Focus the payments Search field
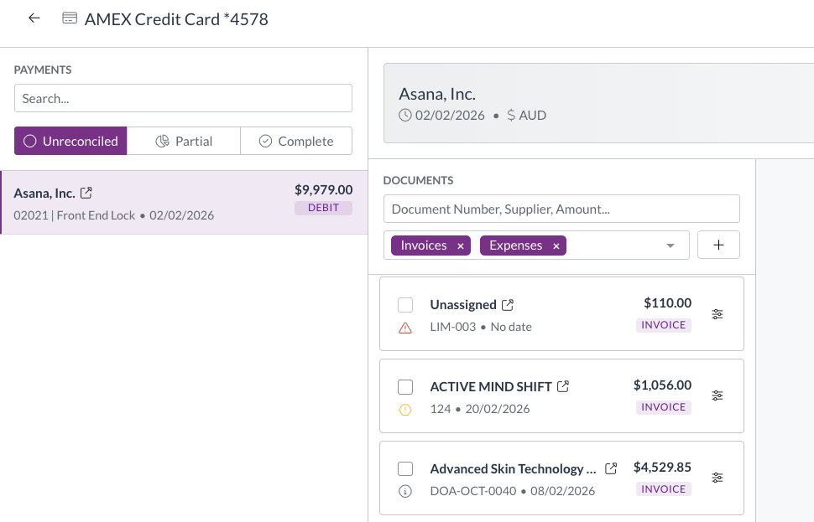Screen dimensions: 814x522 click(x=183, y=99)
